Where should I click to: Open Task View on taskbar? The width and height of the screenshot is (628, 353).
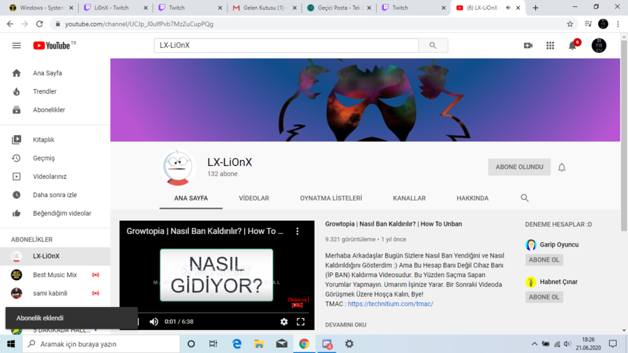213,344
